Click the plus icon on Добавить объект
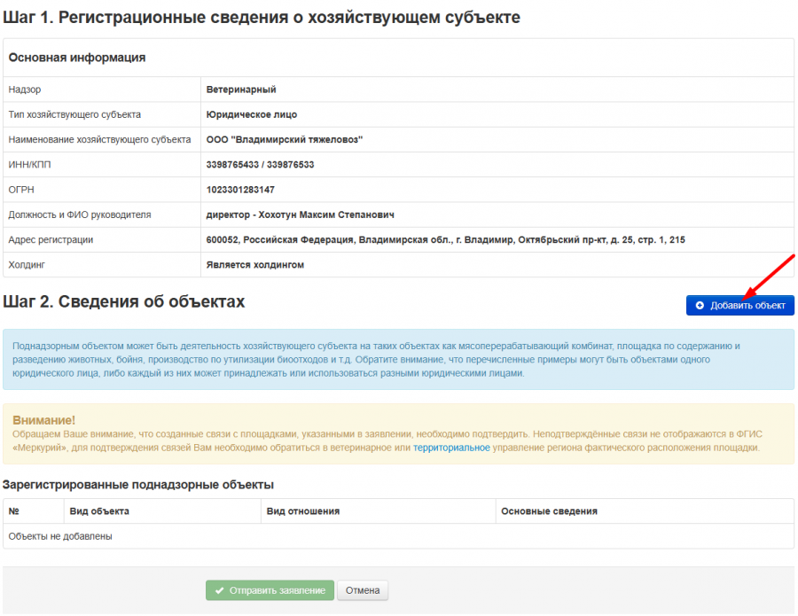This screenshot has height=616, width=798. pyautogui.click(x=700, y=306)
